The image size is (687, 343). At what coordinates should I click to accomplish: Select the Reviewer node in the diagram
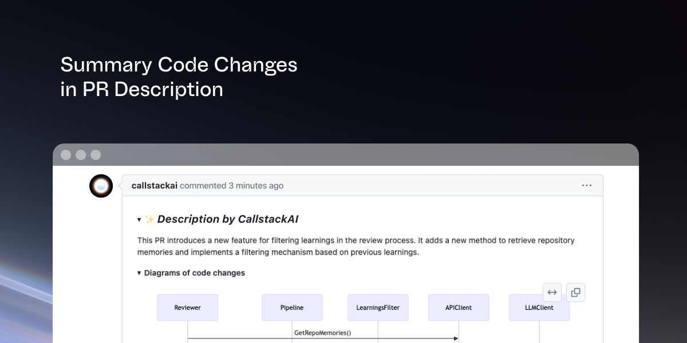[x=187, y=307]
